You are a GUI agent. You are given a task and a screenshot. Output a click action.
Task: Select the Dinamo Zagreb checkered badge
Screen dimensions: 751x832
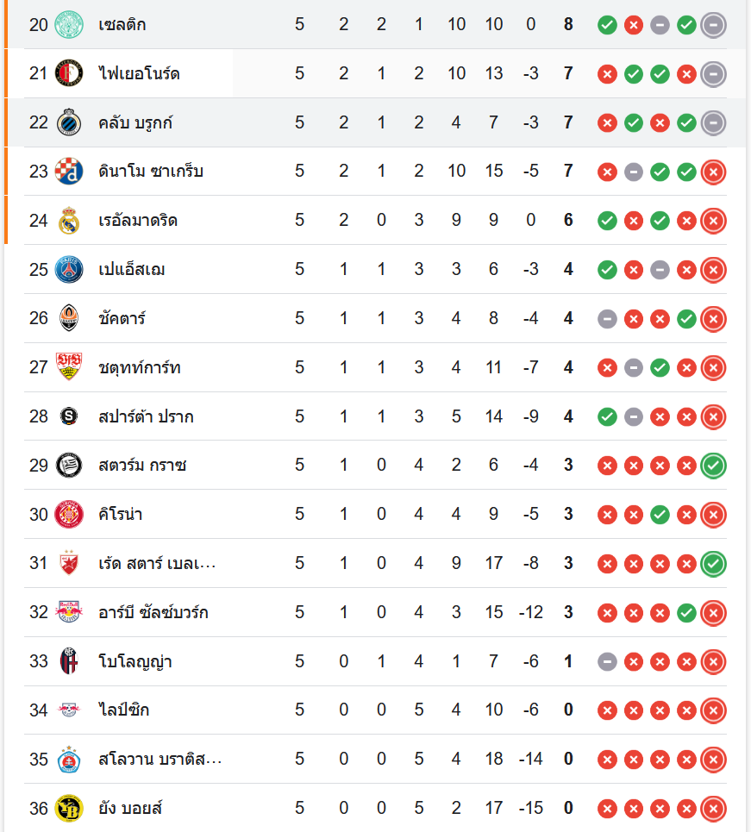[68, 172]
